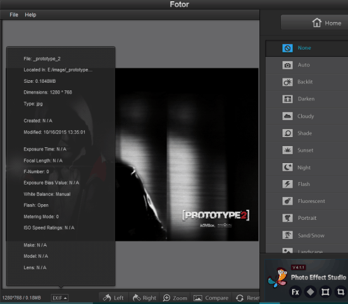Rotate the image Left
This screenshot has width=348, height=304.
pos(113,298)
